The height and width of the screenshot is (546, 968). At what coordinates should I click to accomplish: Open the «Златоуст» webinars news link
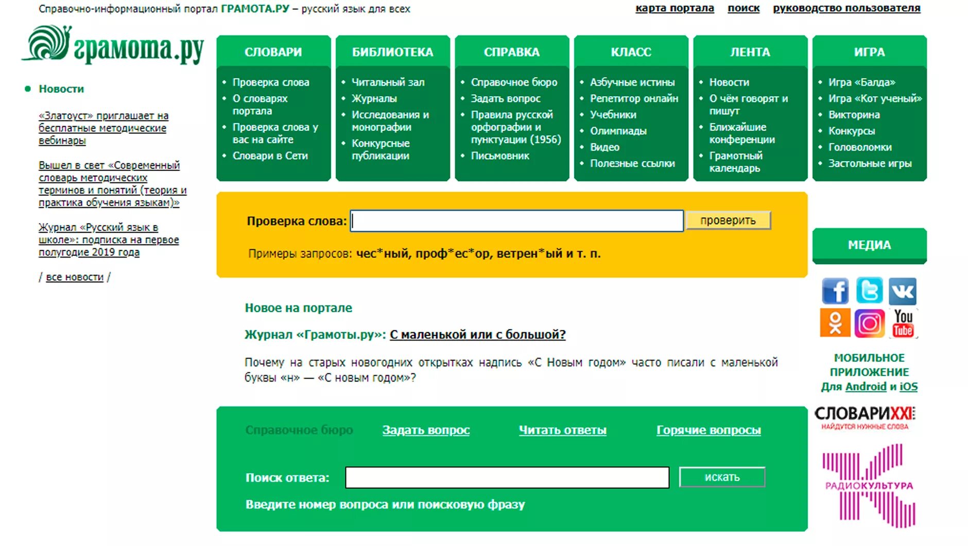[x=103, y=128]
